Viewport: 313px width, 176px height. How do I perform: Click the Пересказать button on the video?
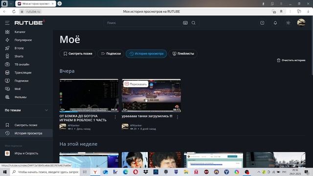coord(136,84)
